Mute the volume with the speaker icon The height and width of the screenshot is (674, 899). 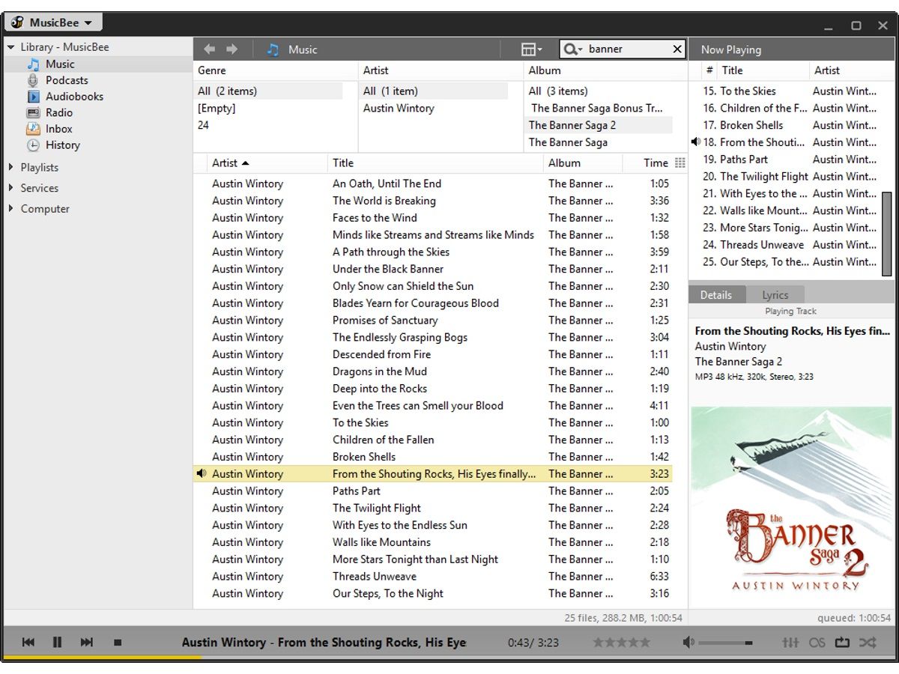click(687, 641)
